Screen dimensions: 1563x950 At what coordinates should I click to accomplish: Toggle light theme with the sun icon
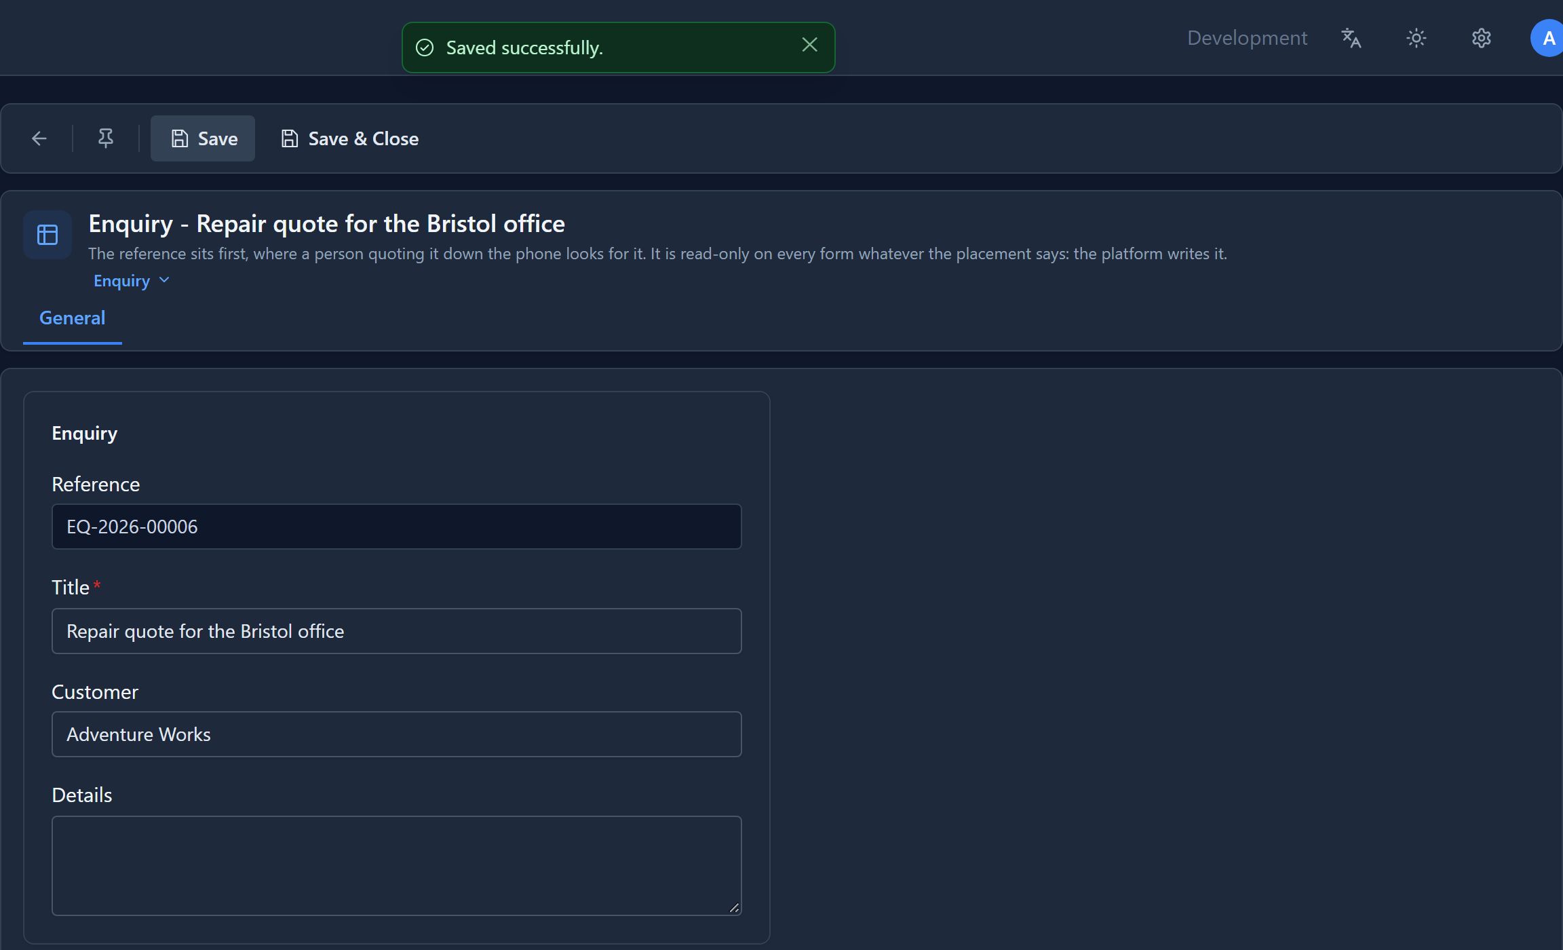pyautogui.click(x=1416, y=38)
